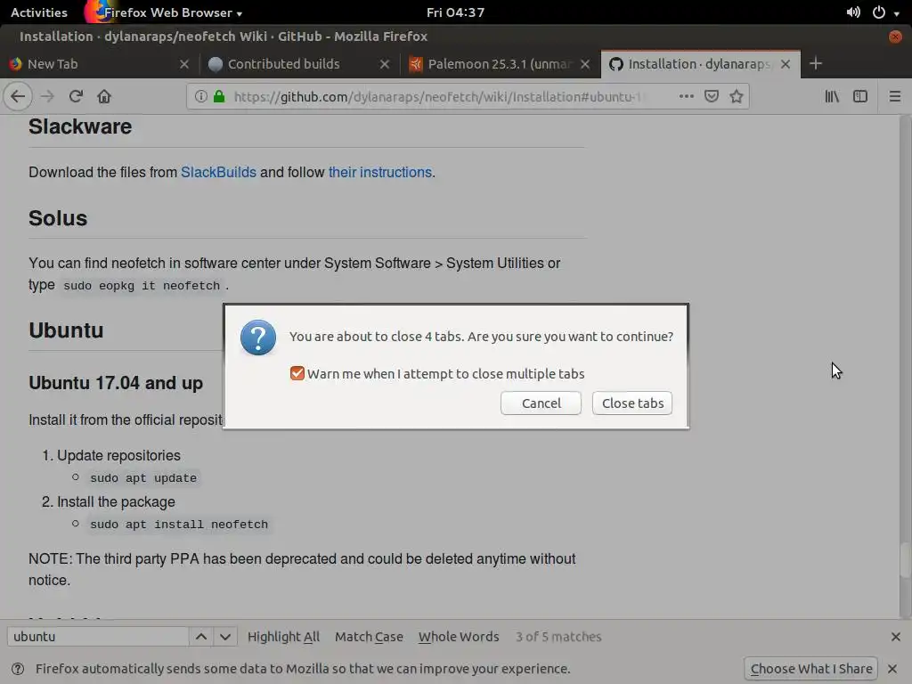The height and width of the screenshot is (684, 912).
Task: Switch to the New Tab tab
Action: [99, 64]
